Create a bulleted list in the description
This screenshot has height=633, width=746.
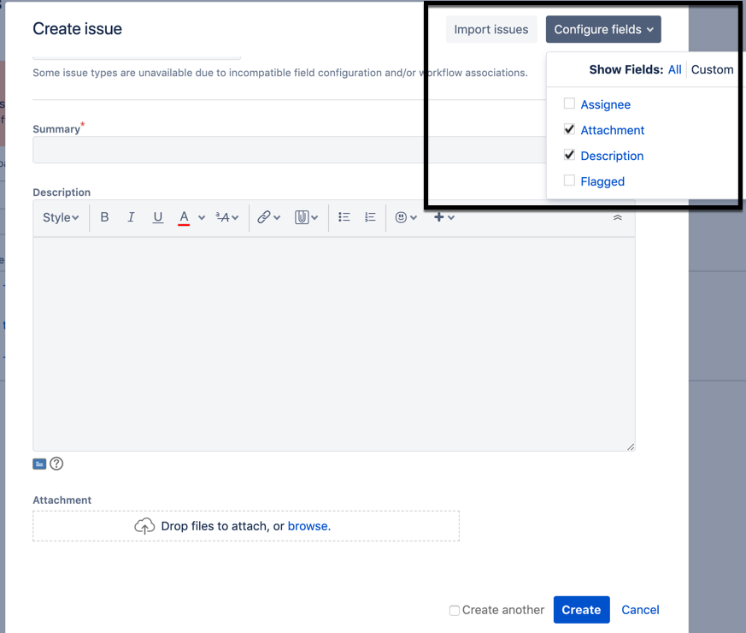[x=344, y=216]
